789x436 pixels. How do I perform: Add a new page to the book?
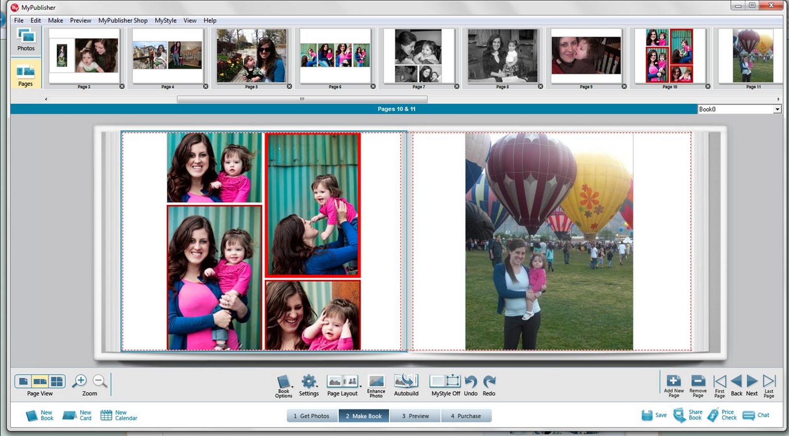point(674,381)
